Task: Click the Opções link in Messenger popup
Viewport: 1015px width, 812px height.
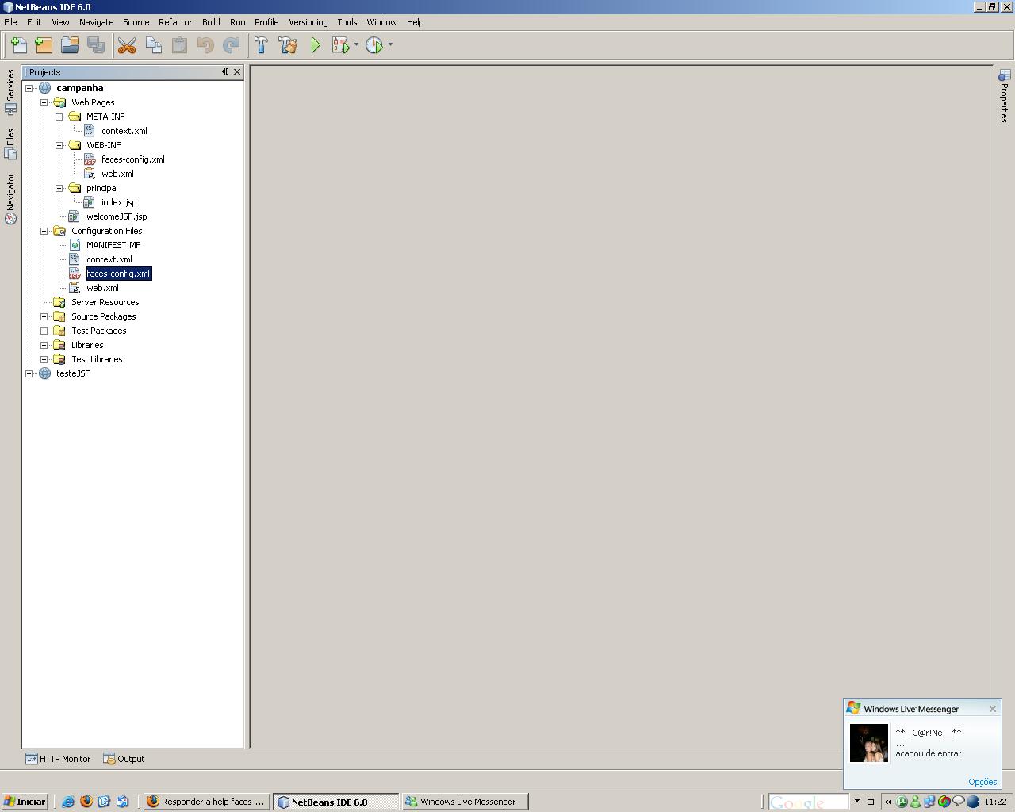Action: pyautogui.click(x=982, y=782)
